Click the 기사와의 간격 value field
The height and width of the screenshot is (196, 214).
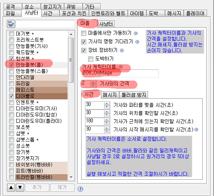click(86, 83)
